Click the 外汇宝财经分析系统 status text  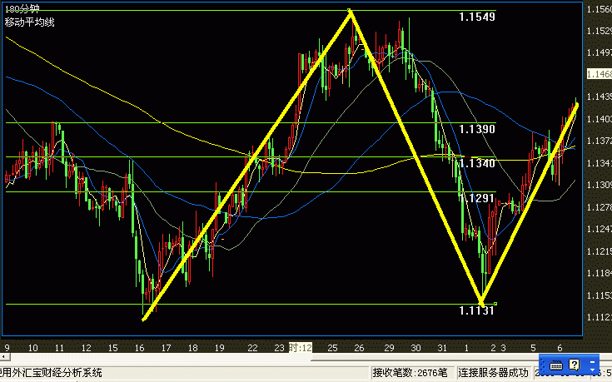57,373
